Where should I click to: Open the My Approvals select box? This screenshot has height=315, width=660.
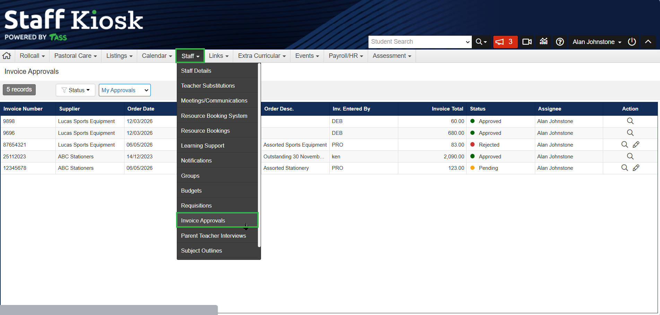coord(125,90)
